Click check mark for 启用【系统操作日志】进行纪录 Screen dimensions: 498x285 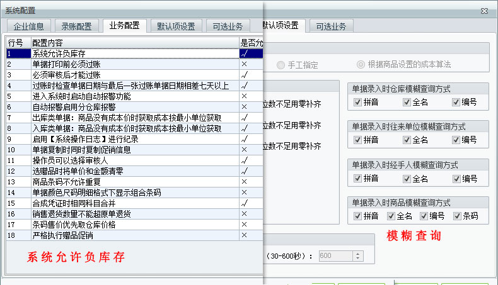[x=244, y=139]
